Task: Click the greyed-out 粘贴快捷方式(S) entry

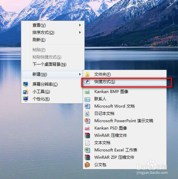Action: pyautogui.click(x=53, y=57)
